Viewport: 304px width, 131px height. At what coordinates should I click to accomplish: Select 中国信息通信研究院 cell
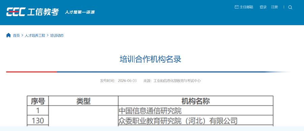[196, 111]
